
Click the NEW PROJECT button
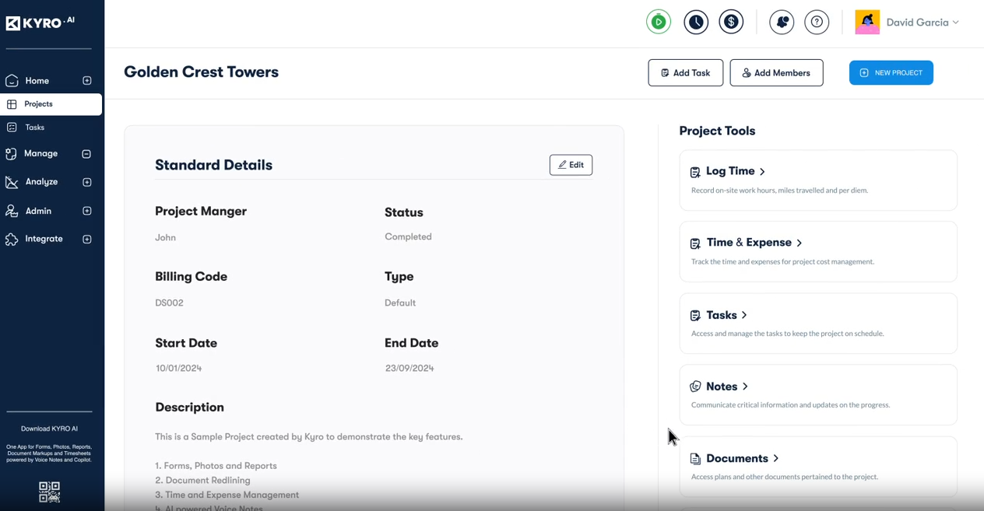click(x=891, y=73)
